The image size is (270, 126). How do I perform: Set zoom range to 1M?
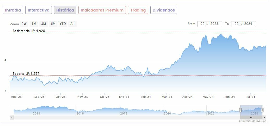[x=34, y=24]
